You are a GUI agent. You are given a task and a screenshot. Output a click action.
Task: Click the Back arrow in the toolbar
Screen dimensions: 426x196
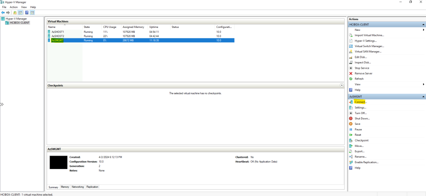(x=3, y=12)
